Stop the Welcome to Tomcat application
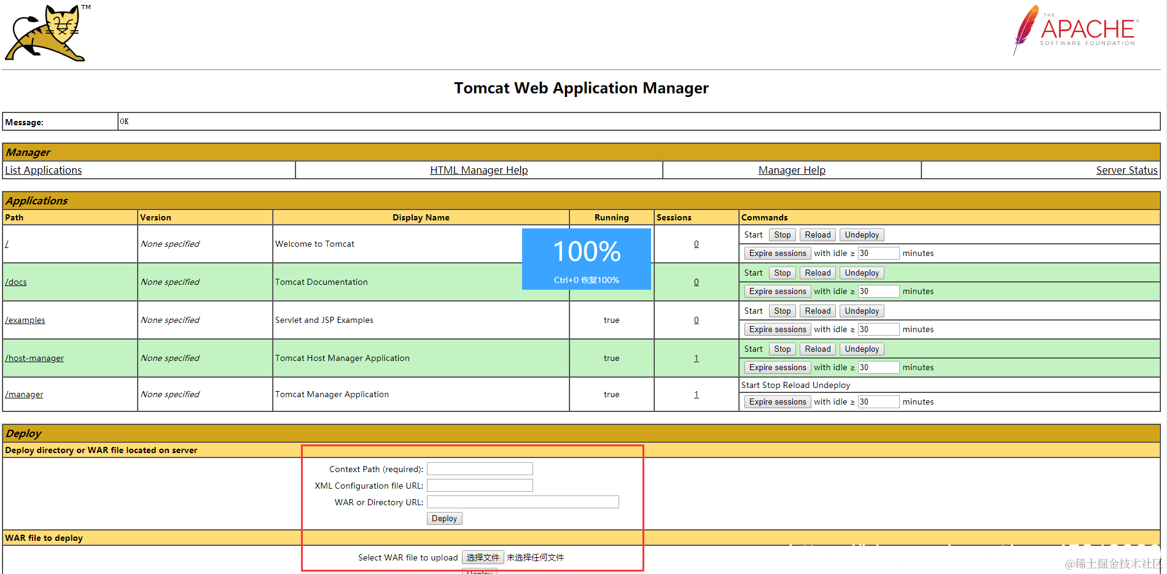The width and height of the screenshot is (1167, 574). coord(783,235)
